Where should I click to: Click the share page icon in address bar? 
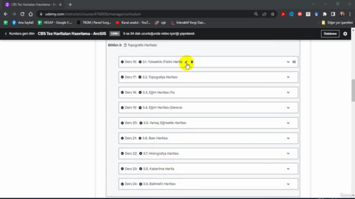264,14
